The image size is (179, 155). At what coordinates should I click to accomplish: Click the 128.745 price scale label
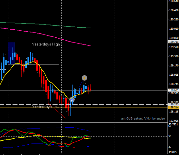(174, 84)
